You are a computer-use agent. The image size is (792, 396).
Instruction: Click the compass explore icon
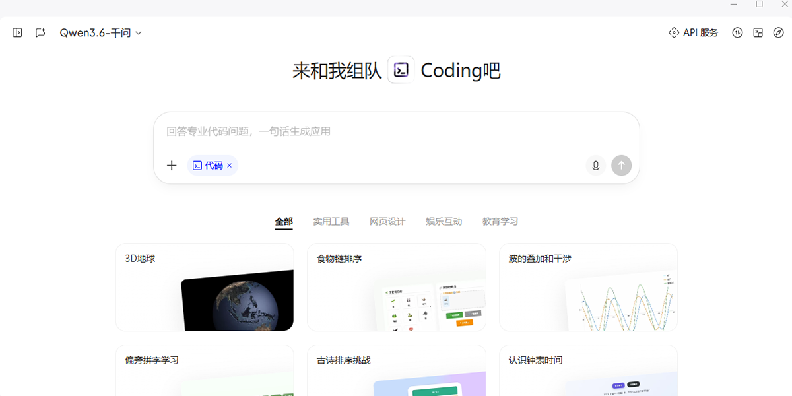(779, 32)
